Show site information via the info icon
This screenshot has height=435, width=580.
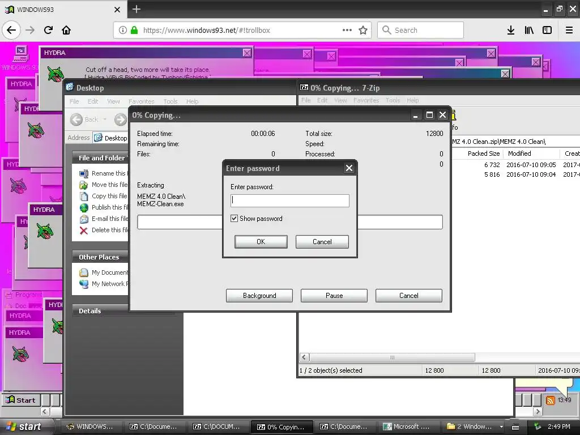(123, 30)
